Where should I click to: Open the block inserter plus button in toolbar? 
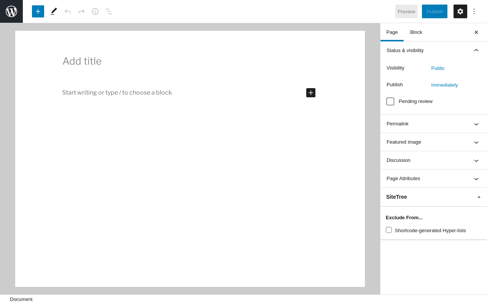[38, 11]
